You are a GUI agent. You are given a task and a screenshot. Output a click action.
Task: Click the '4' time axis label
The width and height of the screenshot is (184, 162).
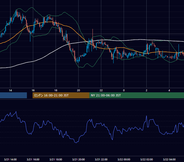169,90
